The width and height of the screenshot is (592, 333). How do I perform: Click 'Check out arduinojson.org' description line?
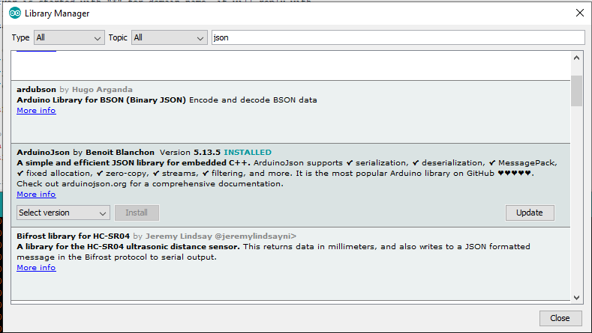click(150, 184)
